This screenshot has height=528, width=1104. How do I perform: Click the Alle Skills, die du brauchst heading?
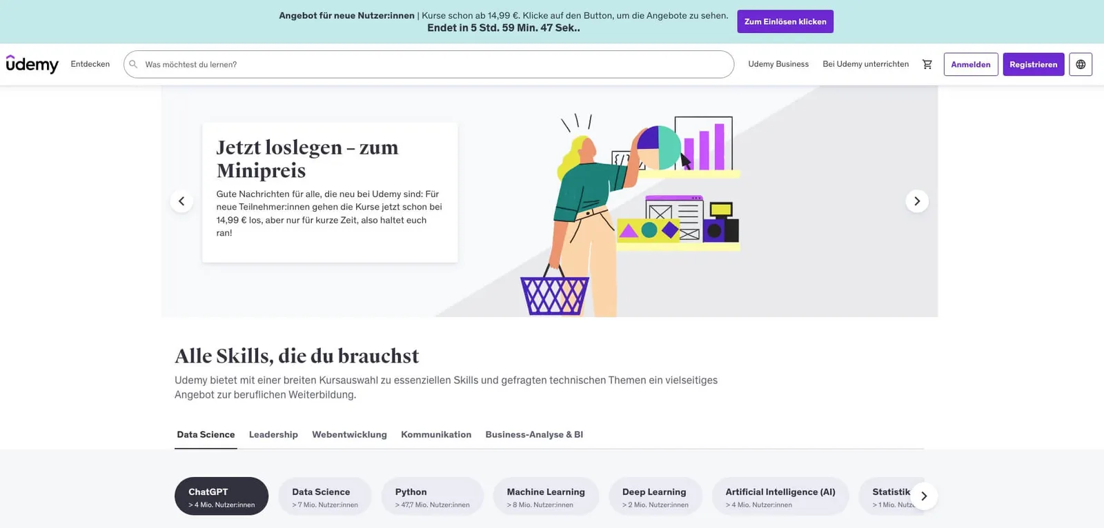click(297, 356)
